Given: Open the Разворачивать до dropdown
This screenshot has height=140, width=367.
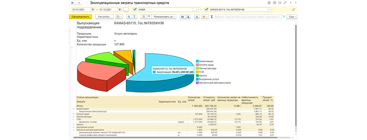Looking at the screenshot, I should click(164, 17).
